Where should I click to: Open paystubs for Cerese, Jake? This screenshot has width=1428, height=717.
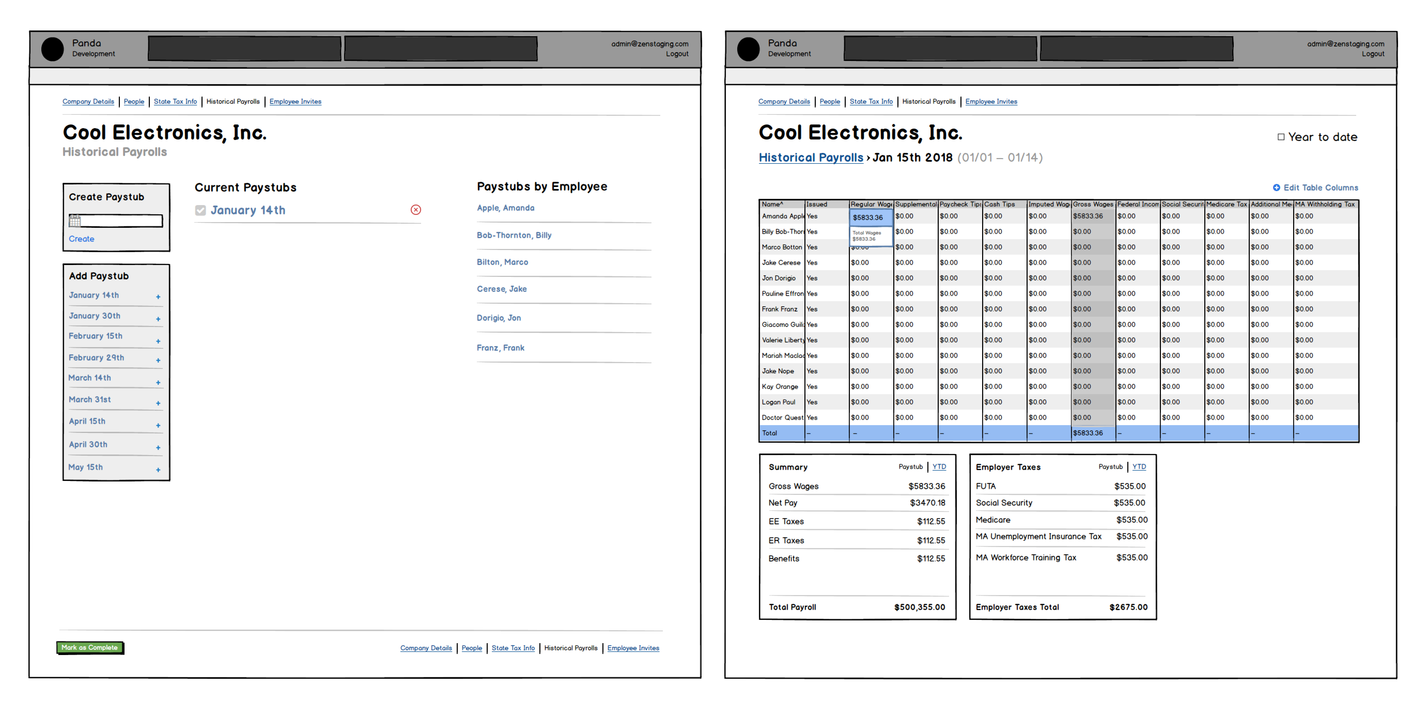click(502, 289)
